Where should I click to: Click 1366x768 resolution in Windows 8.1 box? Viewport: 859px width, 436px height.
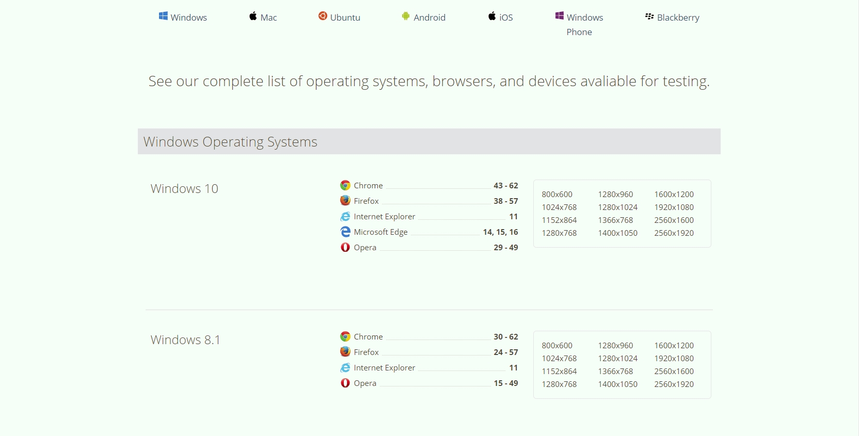click(x=615, y=372)
